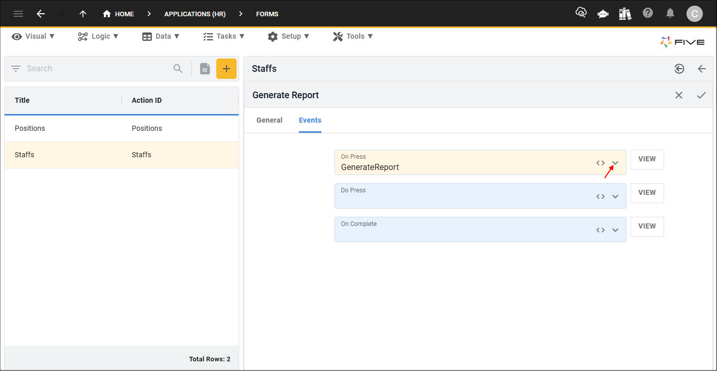Open the Logic menu
The width and height of the screenshot is (717, 371).
click(x=98, y=37)
